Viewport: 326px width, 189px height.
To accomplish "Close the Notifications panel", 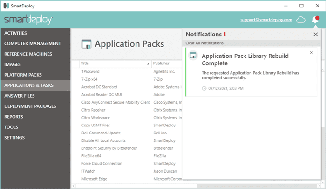I will (316, 35).
